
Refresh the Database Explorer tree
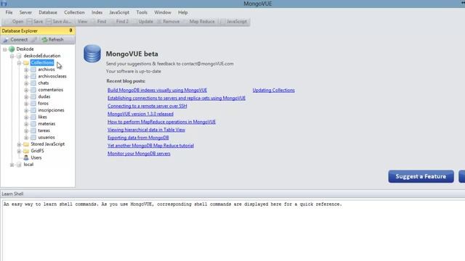coord(53,40)
